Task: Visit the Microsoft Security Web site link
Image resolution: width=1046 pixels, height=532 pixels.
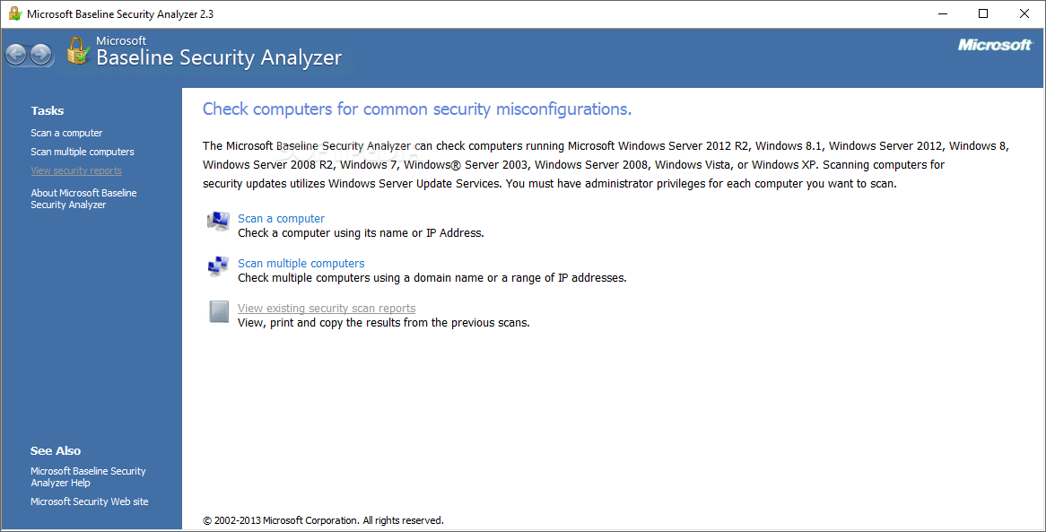Action: click(90, 501)
